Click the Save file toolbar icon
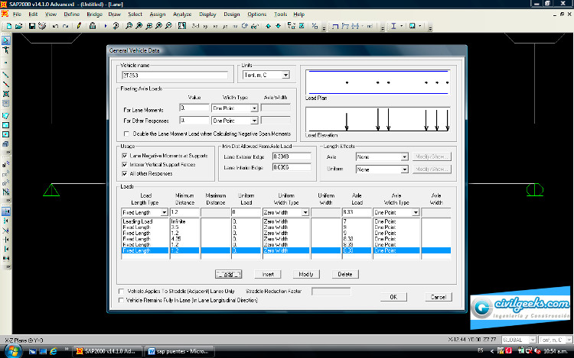The image size is (574, 358). [31, 26]
